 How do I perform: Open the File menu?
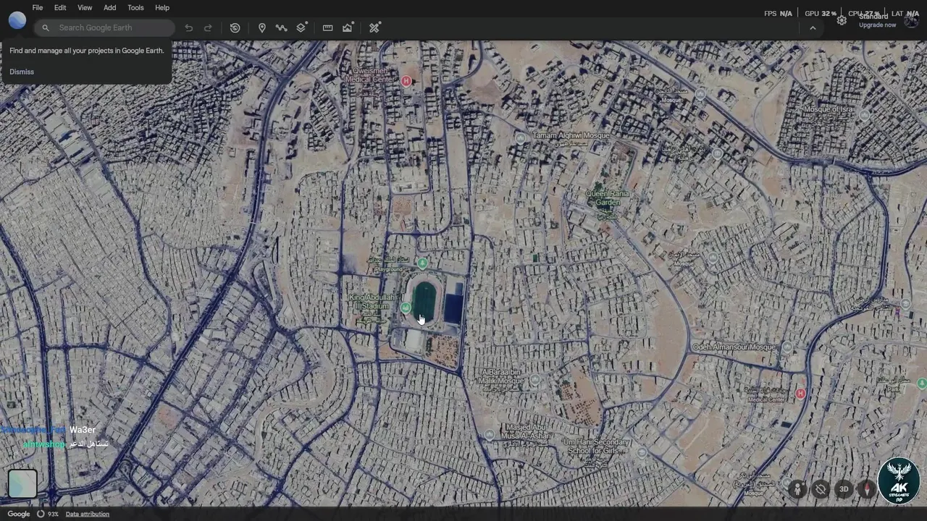click(x=38, y=7)
